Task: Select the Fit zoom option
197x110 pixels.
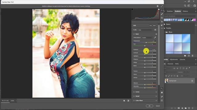Action: [x=5, y=101]
